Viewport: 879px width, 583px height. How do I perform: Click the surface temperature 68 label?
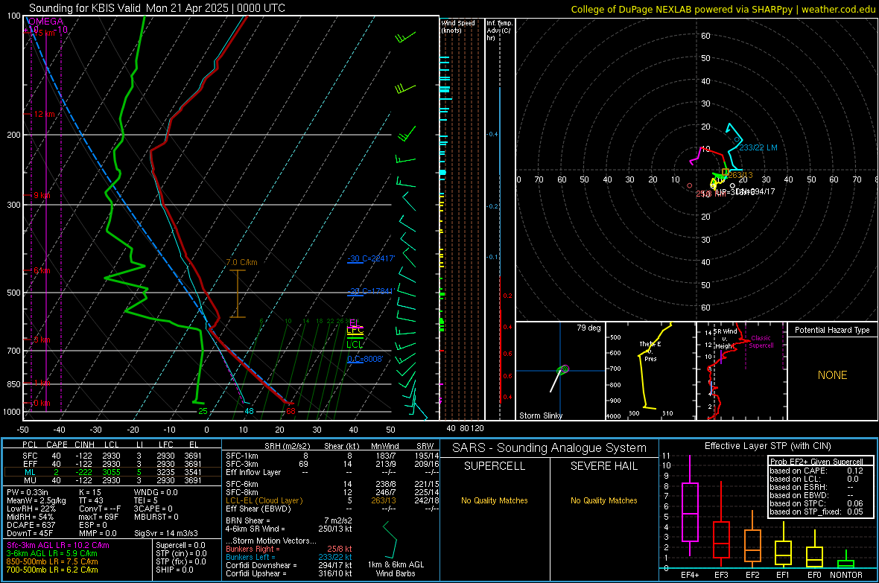291,412
